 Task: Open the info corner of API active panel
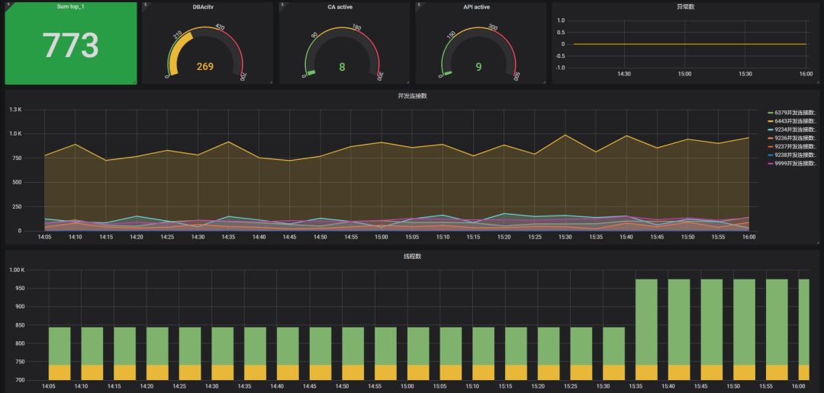(419, 5)
